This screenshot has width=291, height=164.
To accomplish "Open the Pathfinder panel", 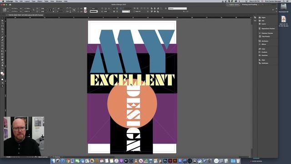I will 264,63.
